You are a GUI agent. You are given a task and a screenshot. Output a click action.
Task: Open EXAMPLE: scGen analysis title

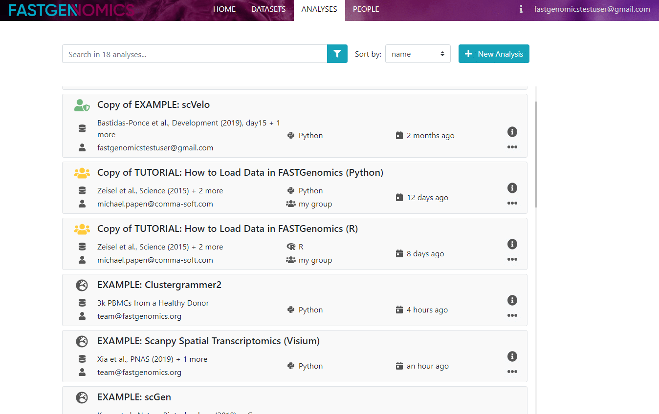coord(134,397)
